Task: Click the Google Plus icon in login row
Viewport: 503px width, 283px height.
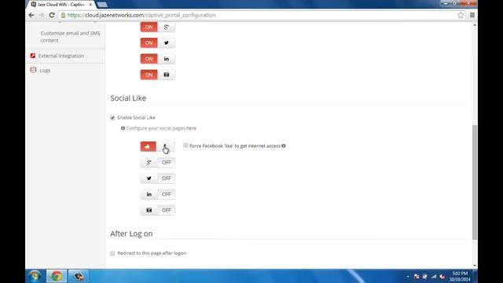Action: tap(166, 27)
